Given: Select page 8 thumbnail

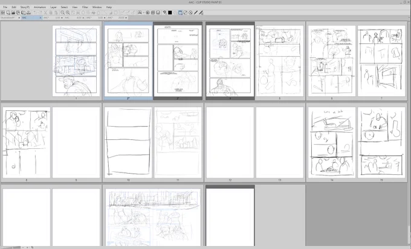Looking at the screenshot, I should (x=27, y=142).
